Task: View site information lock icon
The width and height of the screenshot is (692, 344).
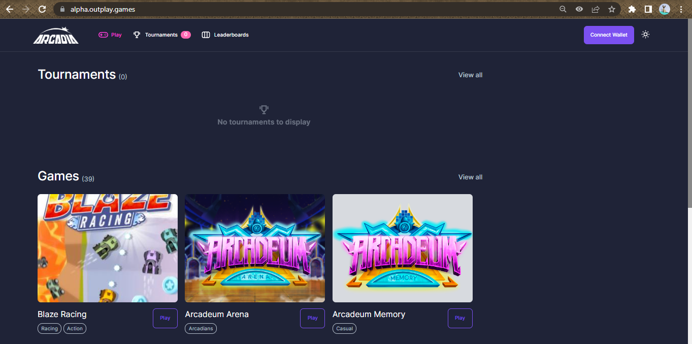Action: click(62, 9)
